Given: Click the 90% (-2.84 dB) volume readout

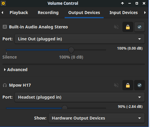Looking at the screenshot, I should pyautogui.click(x=130, y=107).
